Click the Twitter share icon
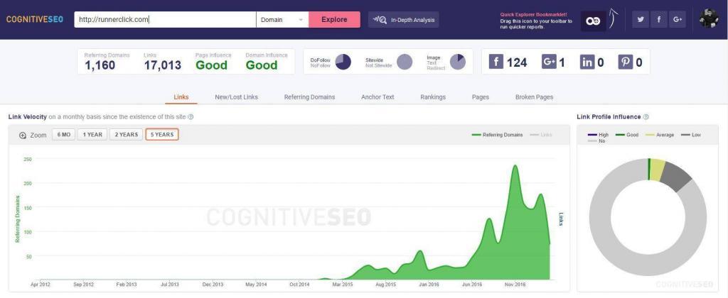 tap(641, 19)
